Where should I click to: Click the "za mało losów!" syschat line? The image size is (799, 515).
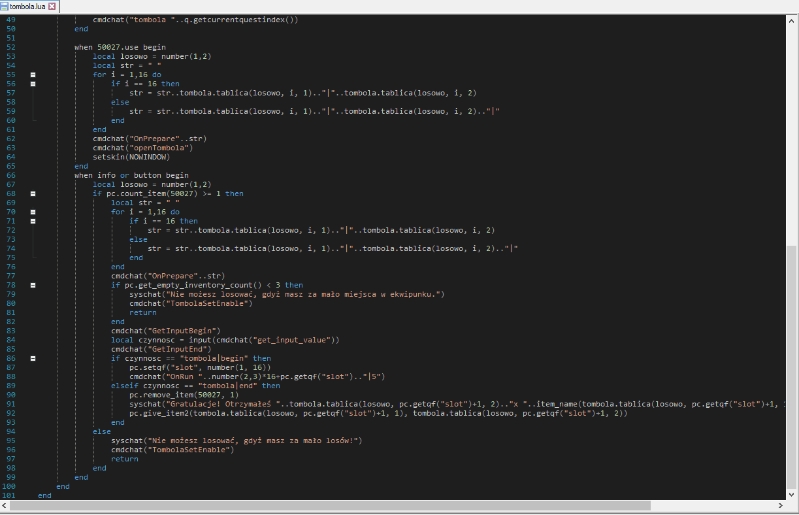coord(236,440)
